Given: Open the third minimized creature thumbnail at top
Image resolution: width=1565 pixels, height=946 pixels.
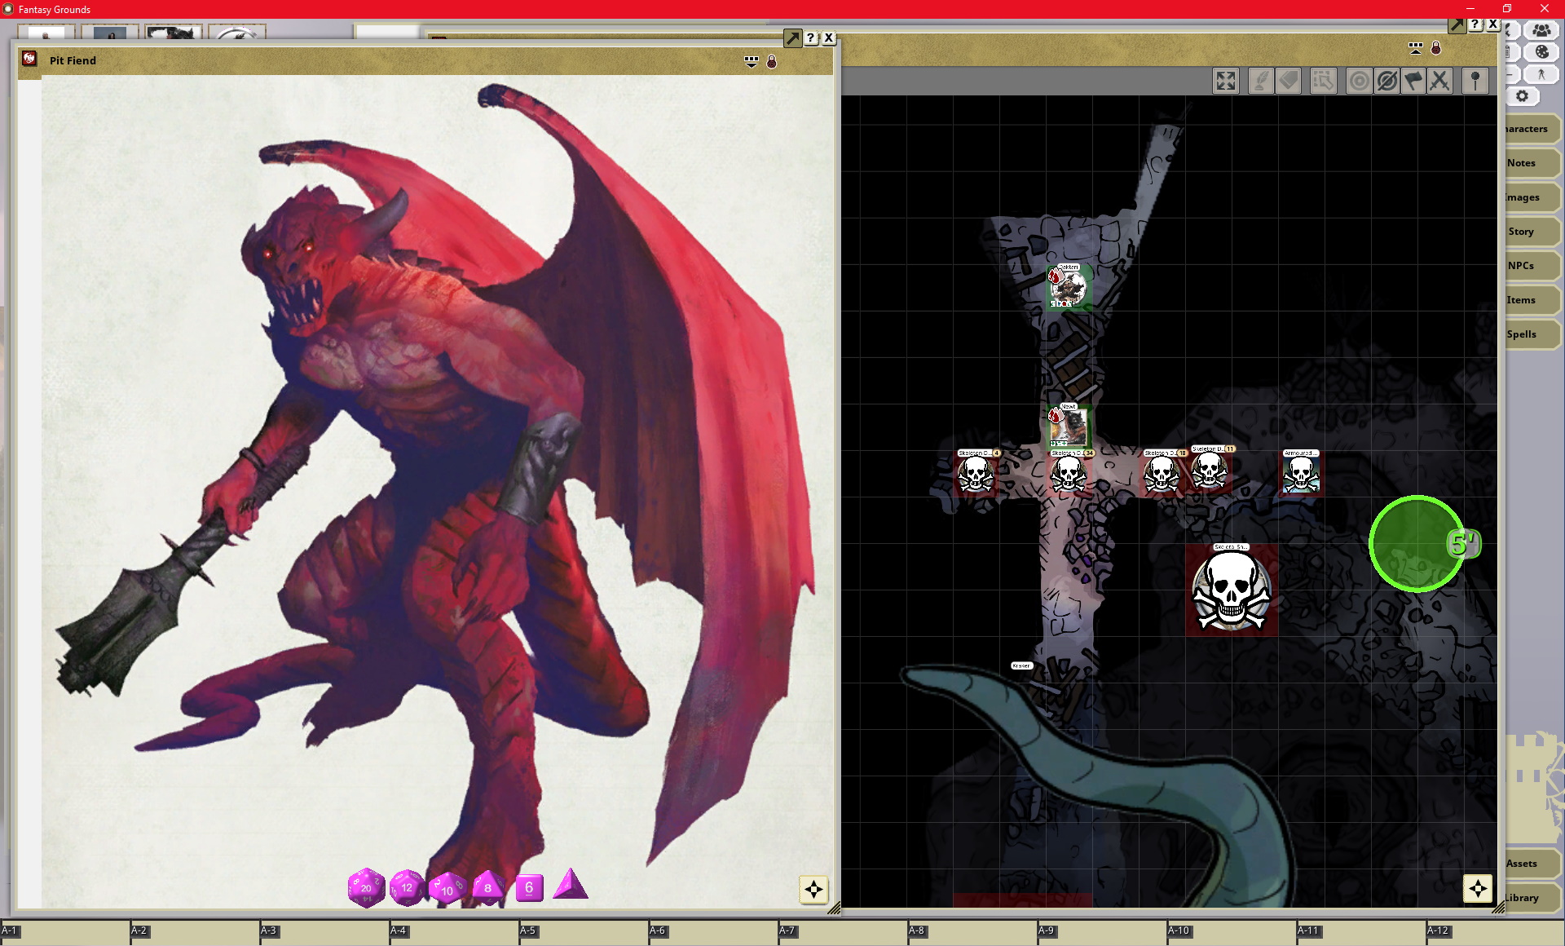Looking at the screenshot, I should 174,33.
